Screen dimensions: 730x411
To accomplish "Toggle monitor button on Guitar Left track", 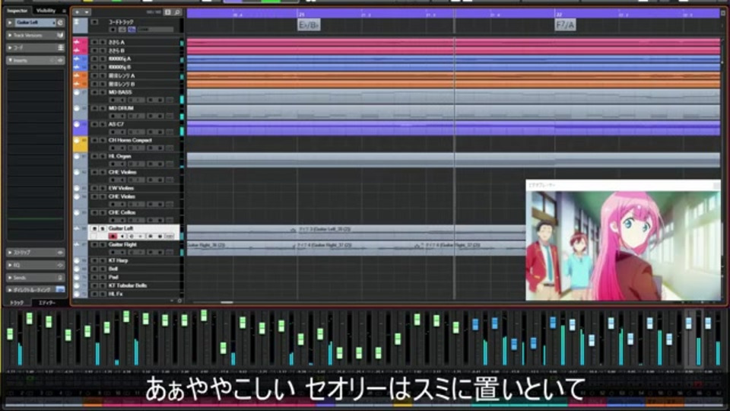I will tap(122, 237).
